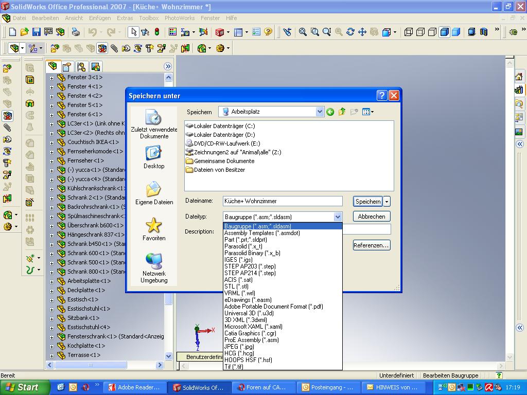The width and height of the screenshot is (527, 395).
Task: Click the Save floppy disk icon
Action: (x=37, y=32)
